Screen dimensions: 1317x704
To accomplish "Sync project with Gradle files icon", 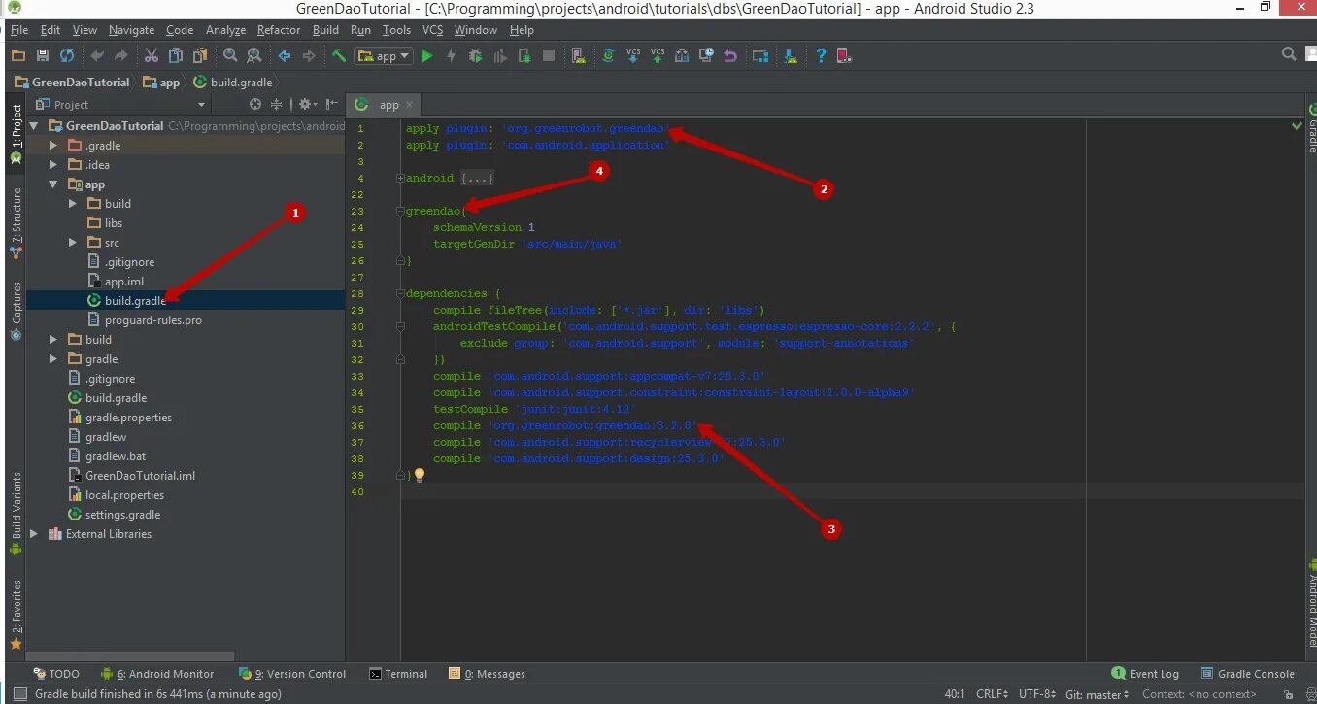I will tap(609, 56).
